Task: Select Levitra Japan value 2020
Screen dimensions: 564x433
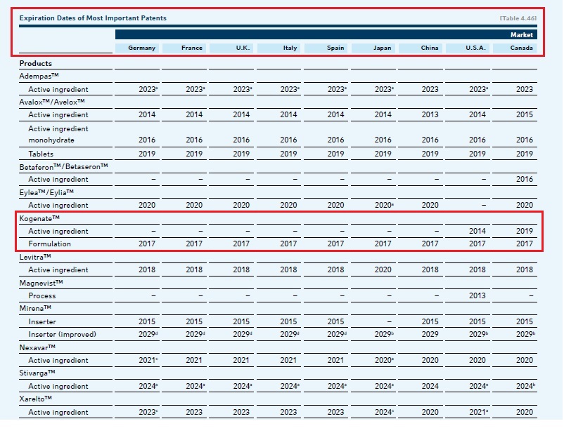Action: click(x=383, y=269)
